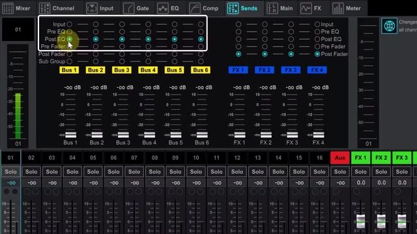Select channel 10 strip header
Image resolution: width=417 pixels, height=234 pixels.
(x=196, y=158)
